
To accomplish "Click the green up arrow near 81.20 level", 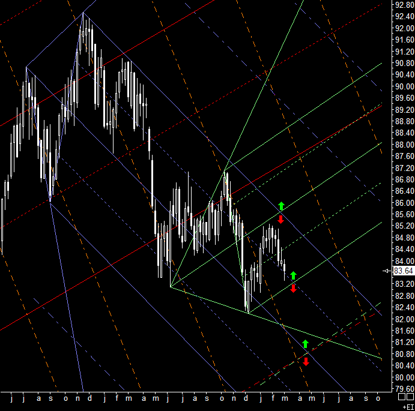I will click(306, 344).
